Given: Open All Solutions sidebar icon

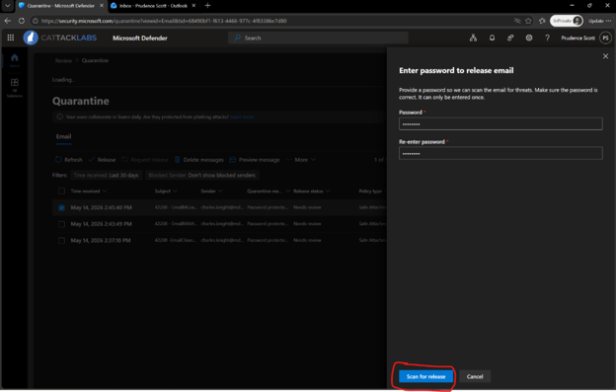Looking at the screenshot, I should (15, 87).
